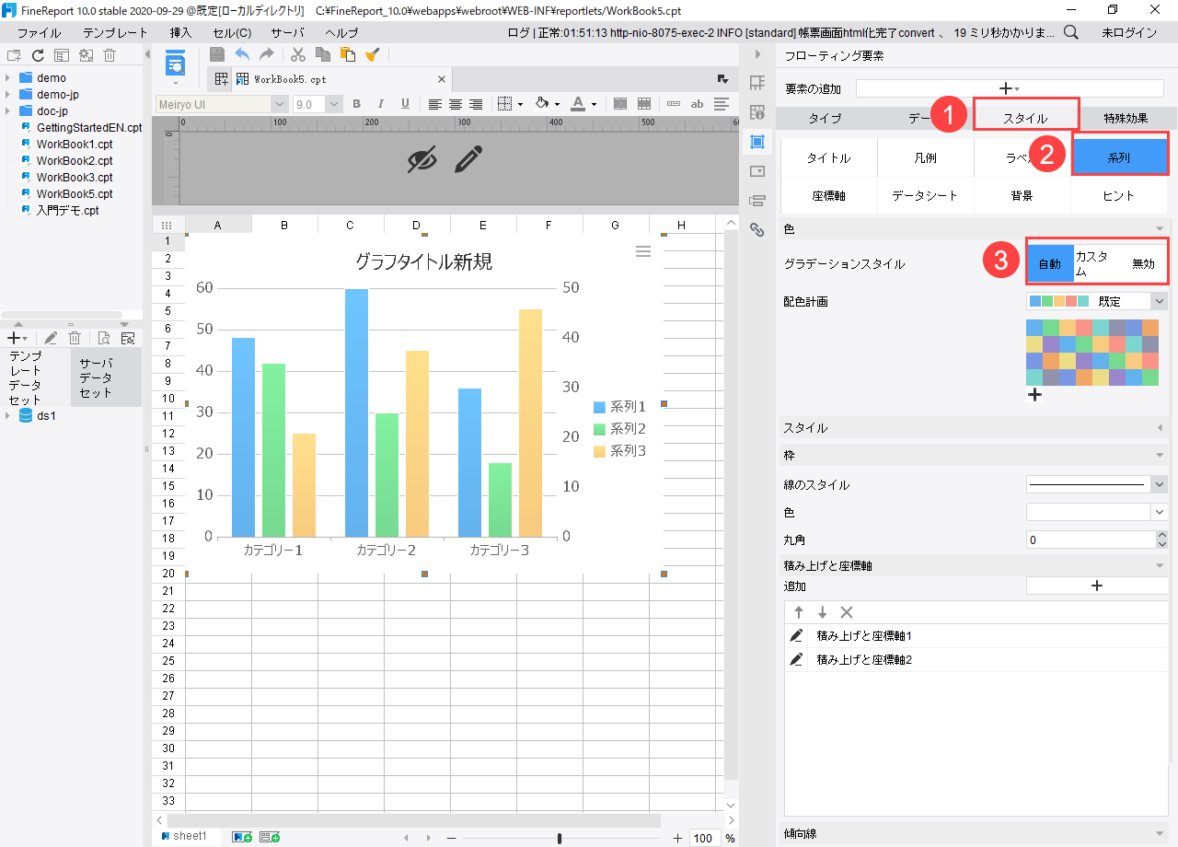Open the ヒント style section
The height and width of the screenshot is (847, 1178).
[1119, 195]
